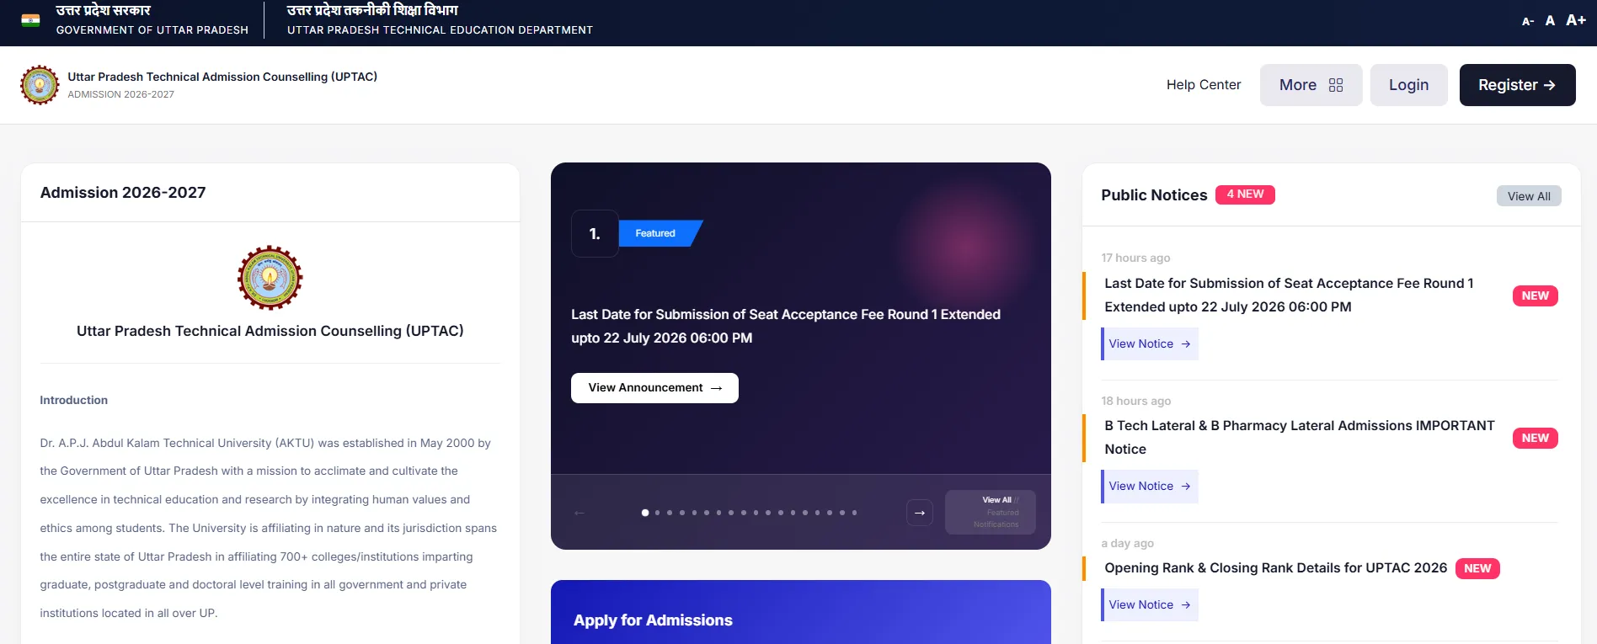Click the Register button
The height and width of the screenshot is (644, 1597).
pyautogui.click(x=1517, y=85)
